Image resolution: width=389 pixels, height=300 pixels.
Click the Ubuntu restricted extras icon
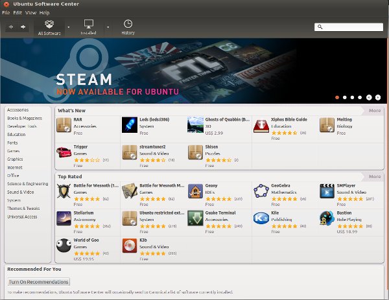pyautogui.click(x=130, y=218)
